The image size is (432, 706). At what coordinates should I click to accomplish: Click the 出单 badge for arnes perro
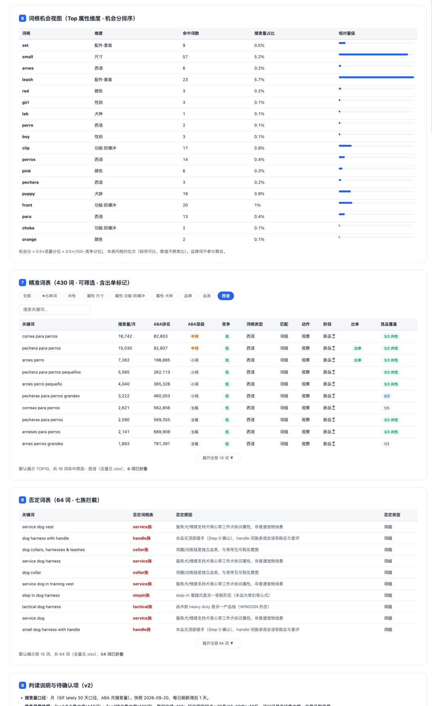point(358,360)
